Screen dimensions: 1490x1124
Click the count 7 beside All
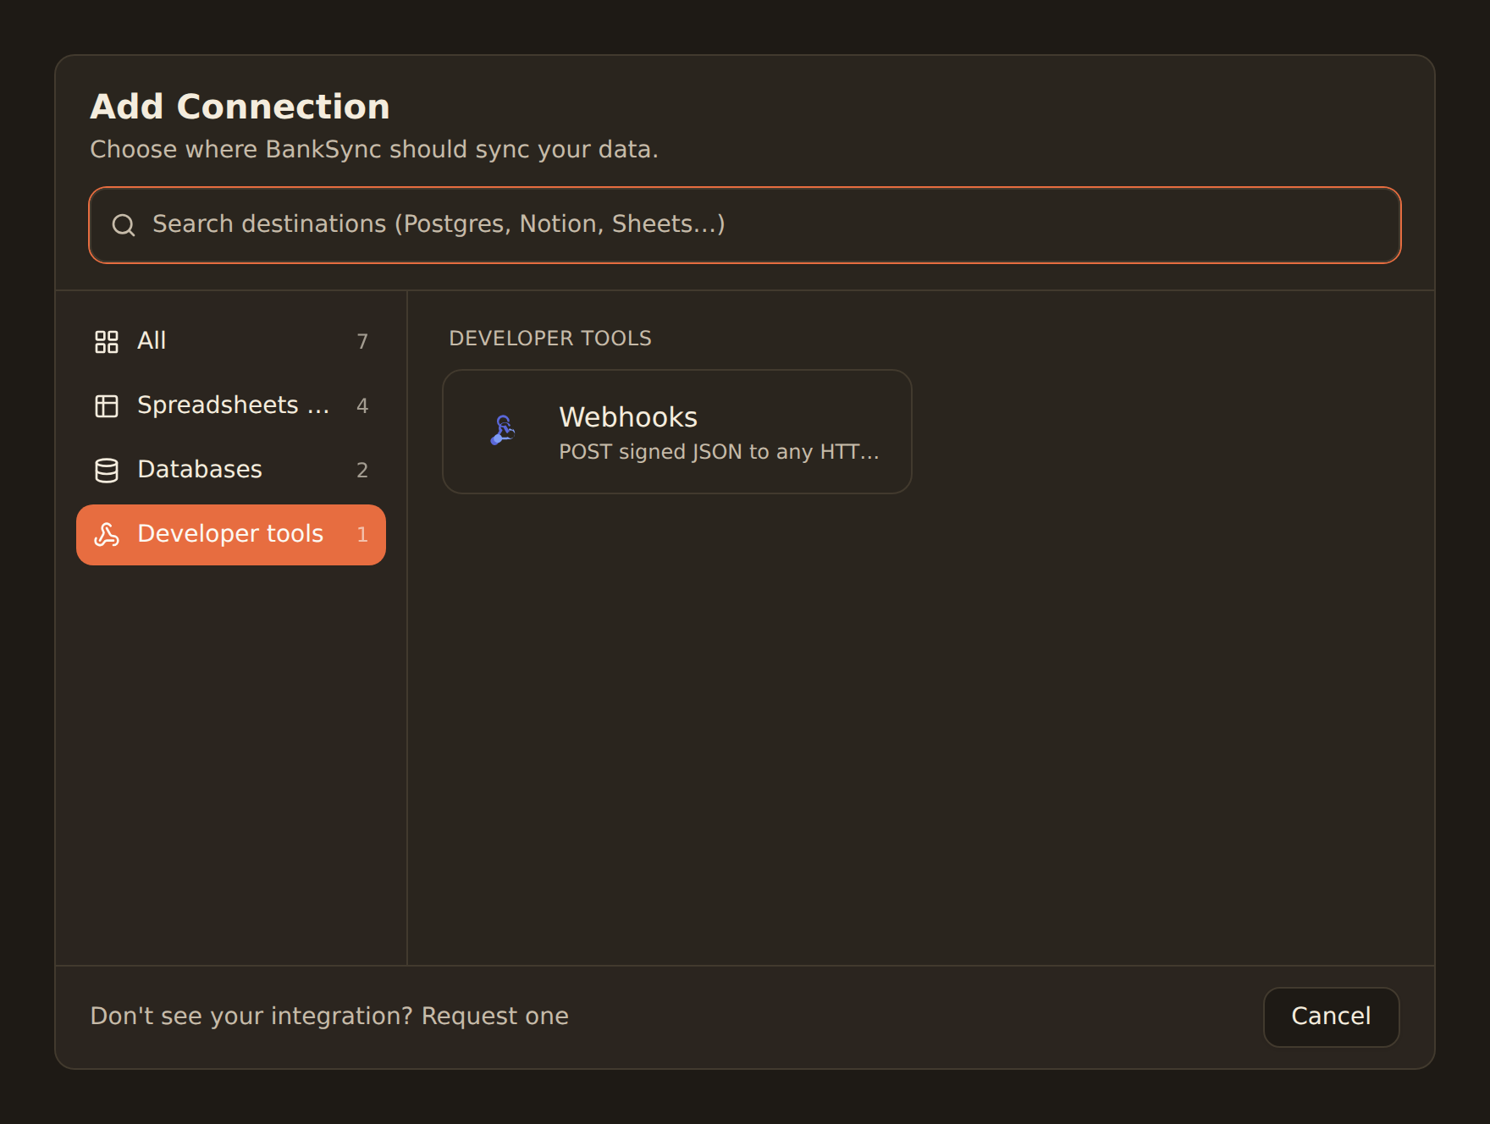pyautogui.click(x=362, y=341)
